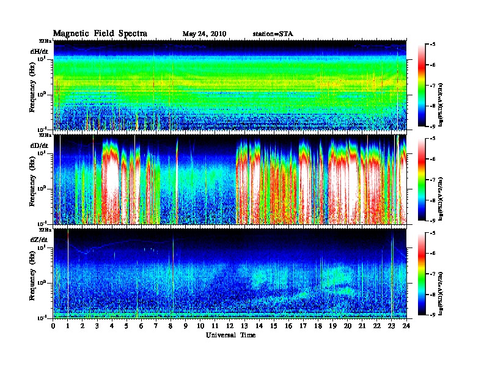Viewport: 484px width, 374px height.
Task: Click the "Universal Time" axis title
Action: (230, 335)
